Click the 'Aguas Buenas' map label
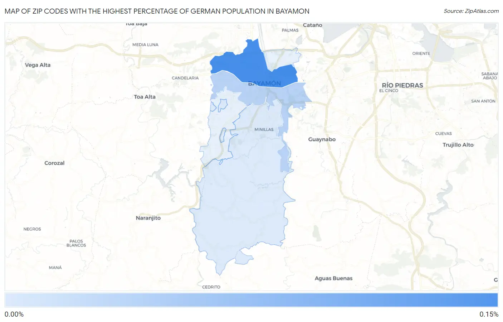This screenshot has height=322, width=503. pyautogui.click(x=333, y=278)
